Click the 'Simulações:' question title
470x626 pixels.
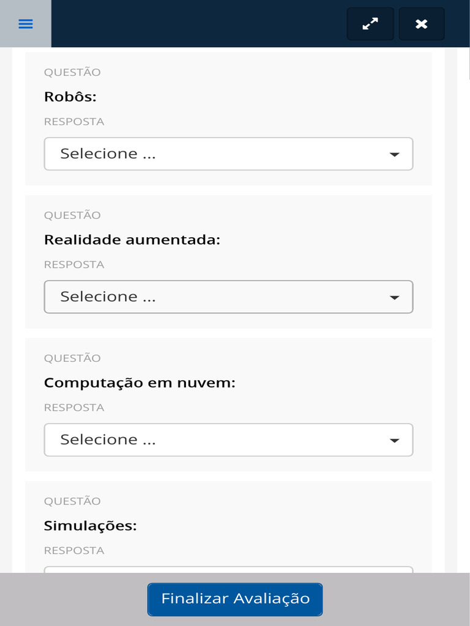pyautogui.click(x=90, y=526)
